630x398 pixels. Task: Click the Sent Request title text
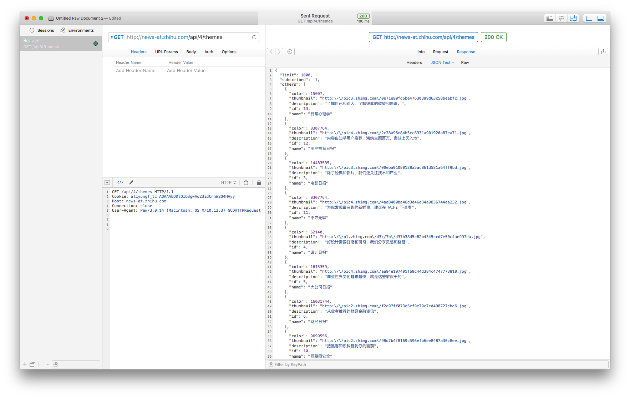click(315, 16)
